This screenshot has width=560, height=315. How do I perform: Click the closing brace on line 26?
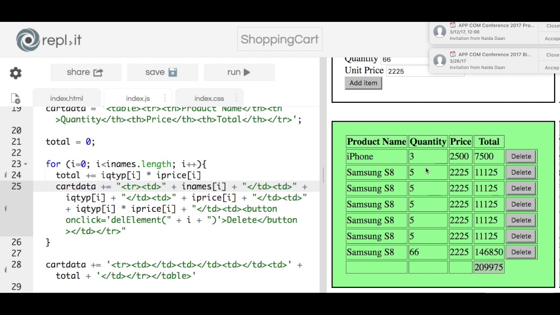tap(48, 242)
